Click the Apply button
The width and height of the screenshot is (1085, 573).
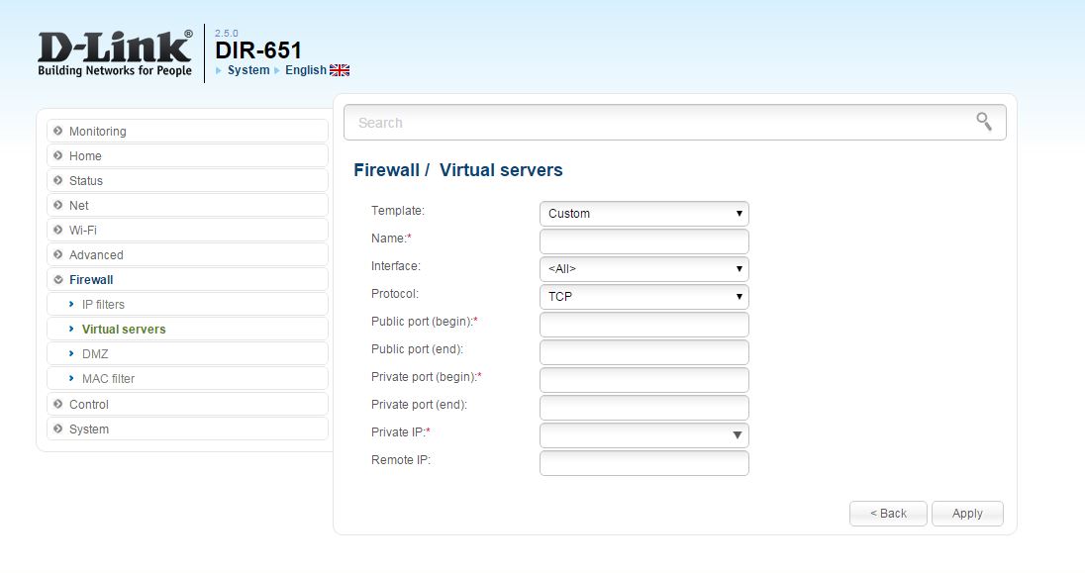[x=967, y=514]
